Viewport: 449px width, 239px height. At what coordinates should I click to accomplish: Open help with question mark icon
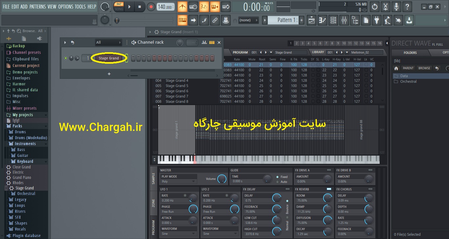pos(407,7)
